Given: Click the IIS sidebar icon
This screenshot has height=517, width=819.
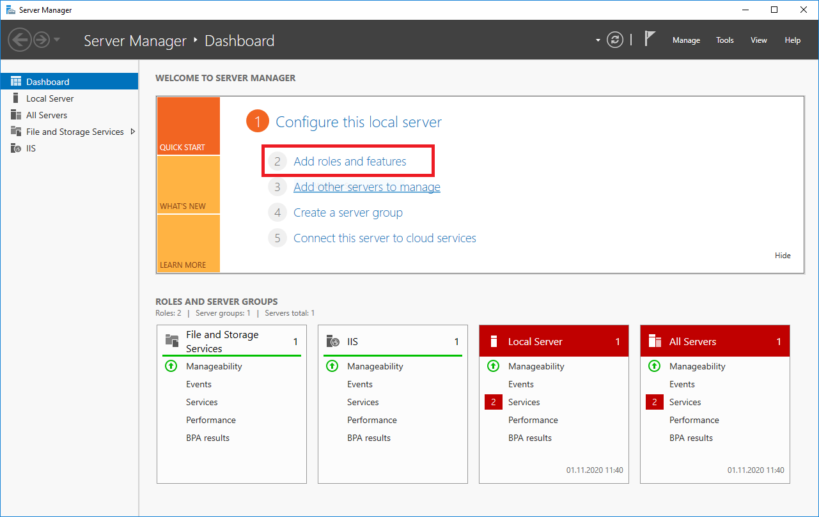Looking at the screenshot, I should pos(16,148).
